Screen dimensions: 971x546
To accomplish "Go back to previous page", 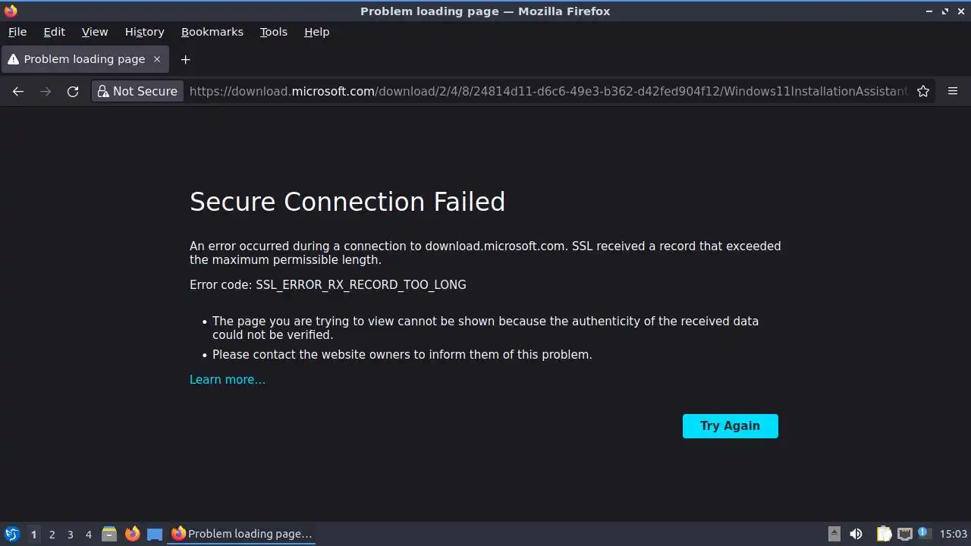I will click(x=18, y=91).
